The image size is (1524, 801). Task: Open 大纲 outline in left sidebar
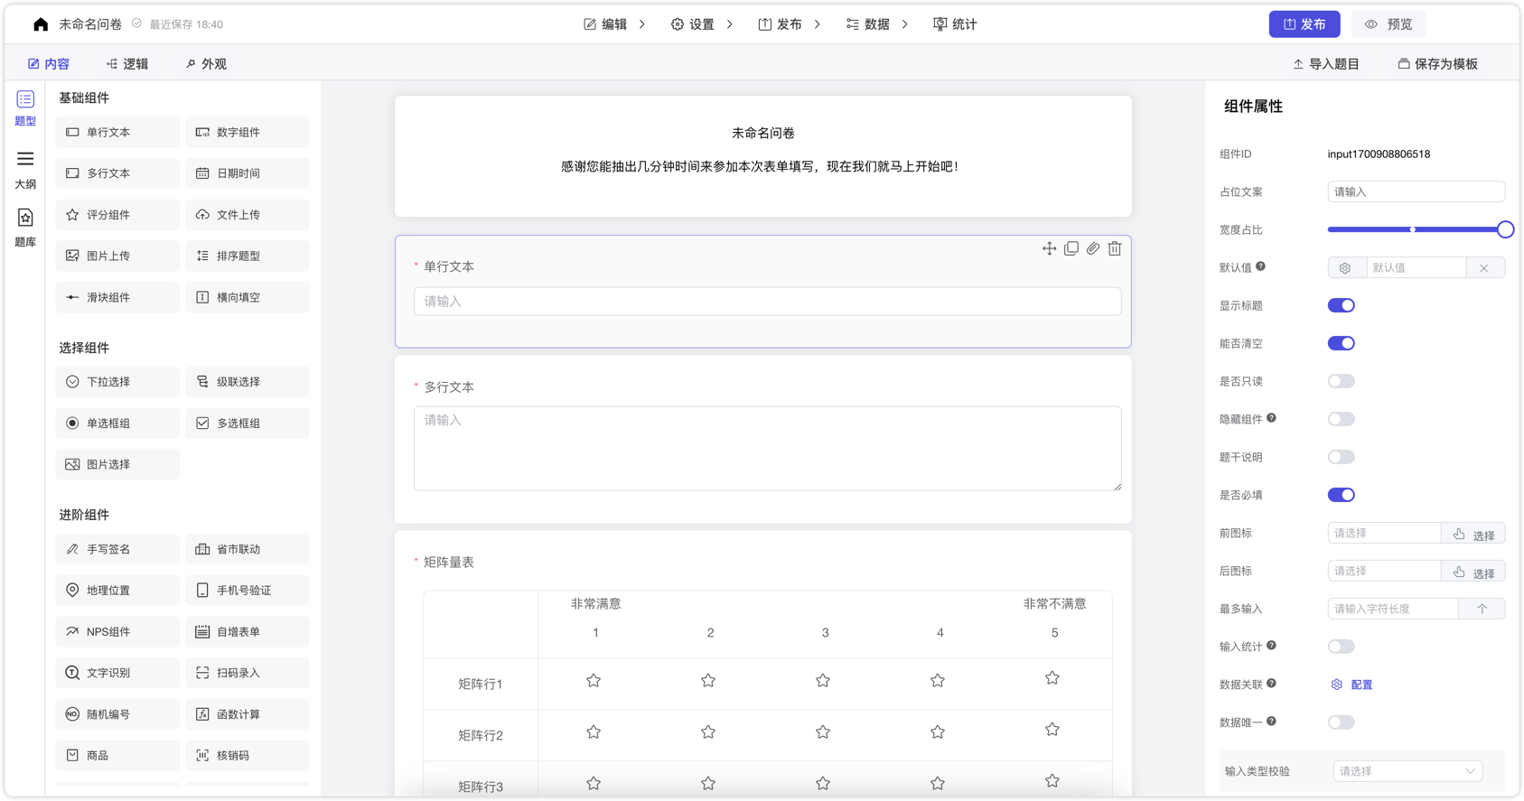click(25, 170)
